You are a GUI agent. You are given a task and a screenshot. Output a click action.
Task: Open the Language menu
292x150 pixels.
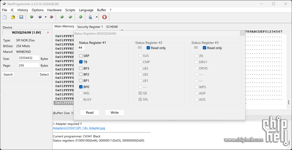86,10
